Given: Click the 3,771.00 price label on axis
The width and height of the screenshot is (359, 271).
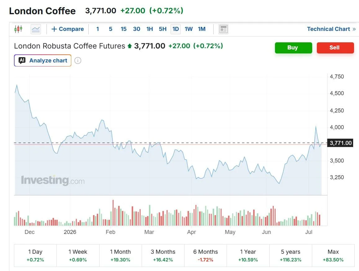Looking at the screenshot, I should pos(340,143).
